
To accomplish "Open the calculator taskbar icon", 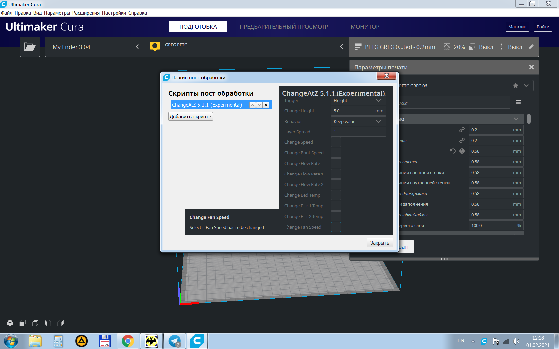I will click(x=58, y=341).
